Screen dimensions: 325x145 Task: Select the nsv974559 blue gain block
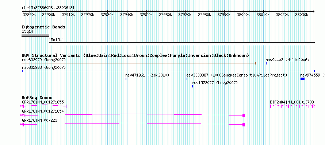pyautogui.click(x=302, y=79)
